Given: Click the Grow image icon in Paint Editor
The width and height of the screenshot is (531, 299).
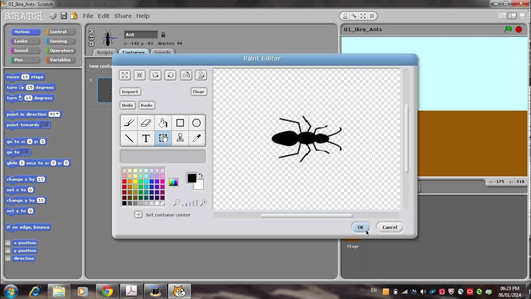Looking at the screenshot, I should point(125,75).
